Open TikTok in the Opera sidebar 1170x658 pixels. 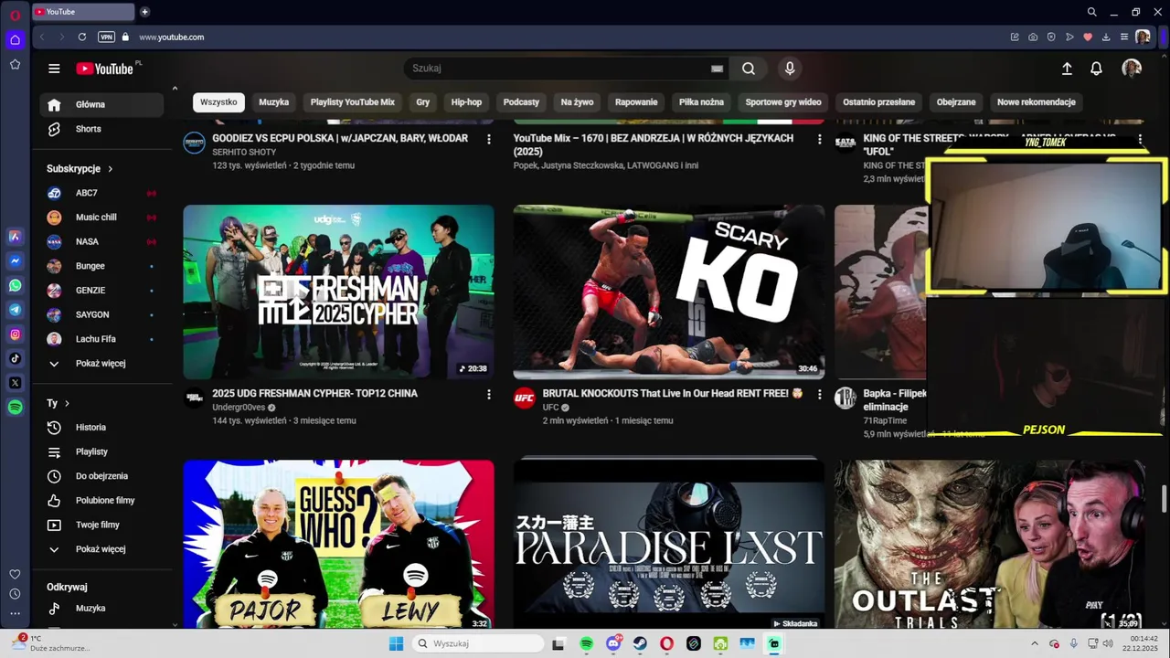tap(15, 358)
